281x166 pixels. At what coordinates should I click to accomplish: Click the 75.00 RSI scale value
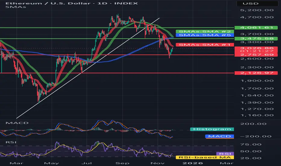251,145
